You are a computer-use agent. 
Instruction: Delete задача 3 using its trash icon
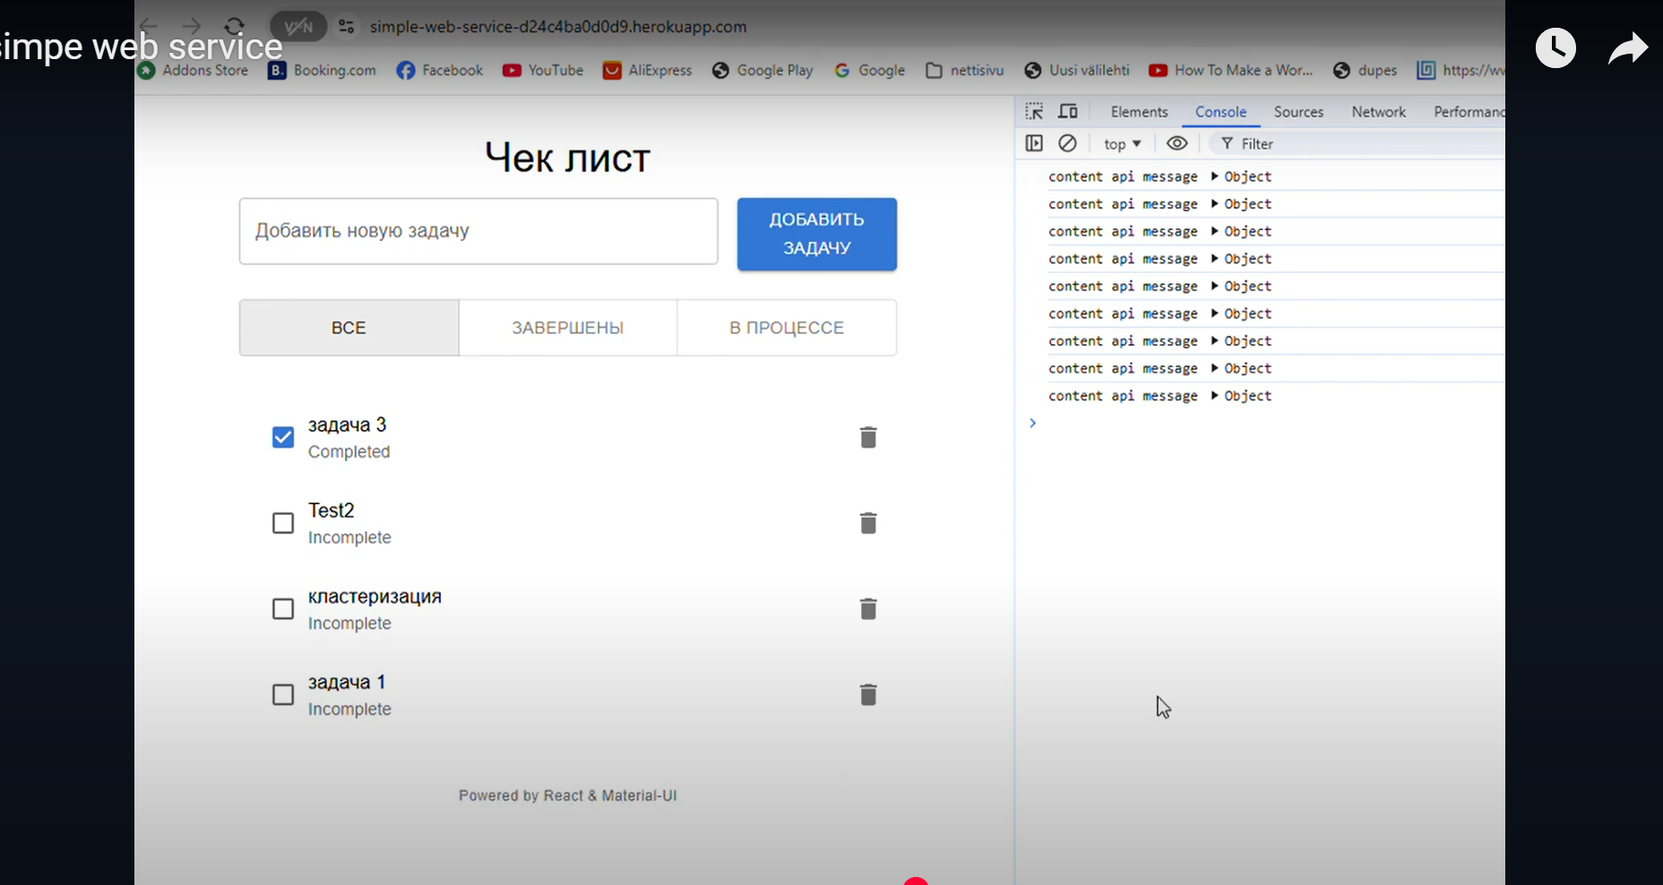868,436
